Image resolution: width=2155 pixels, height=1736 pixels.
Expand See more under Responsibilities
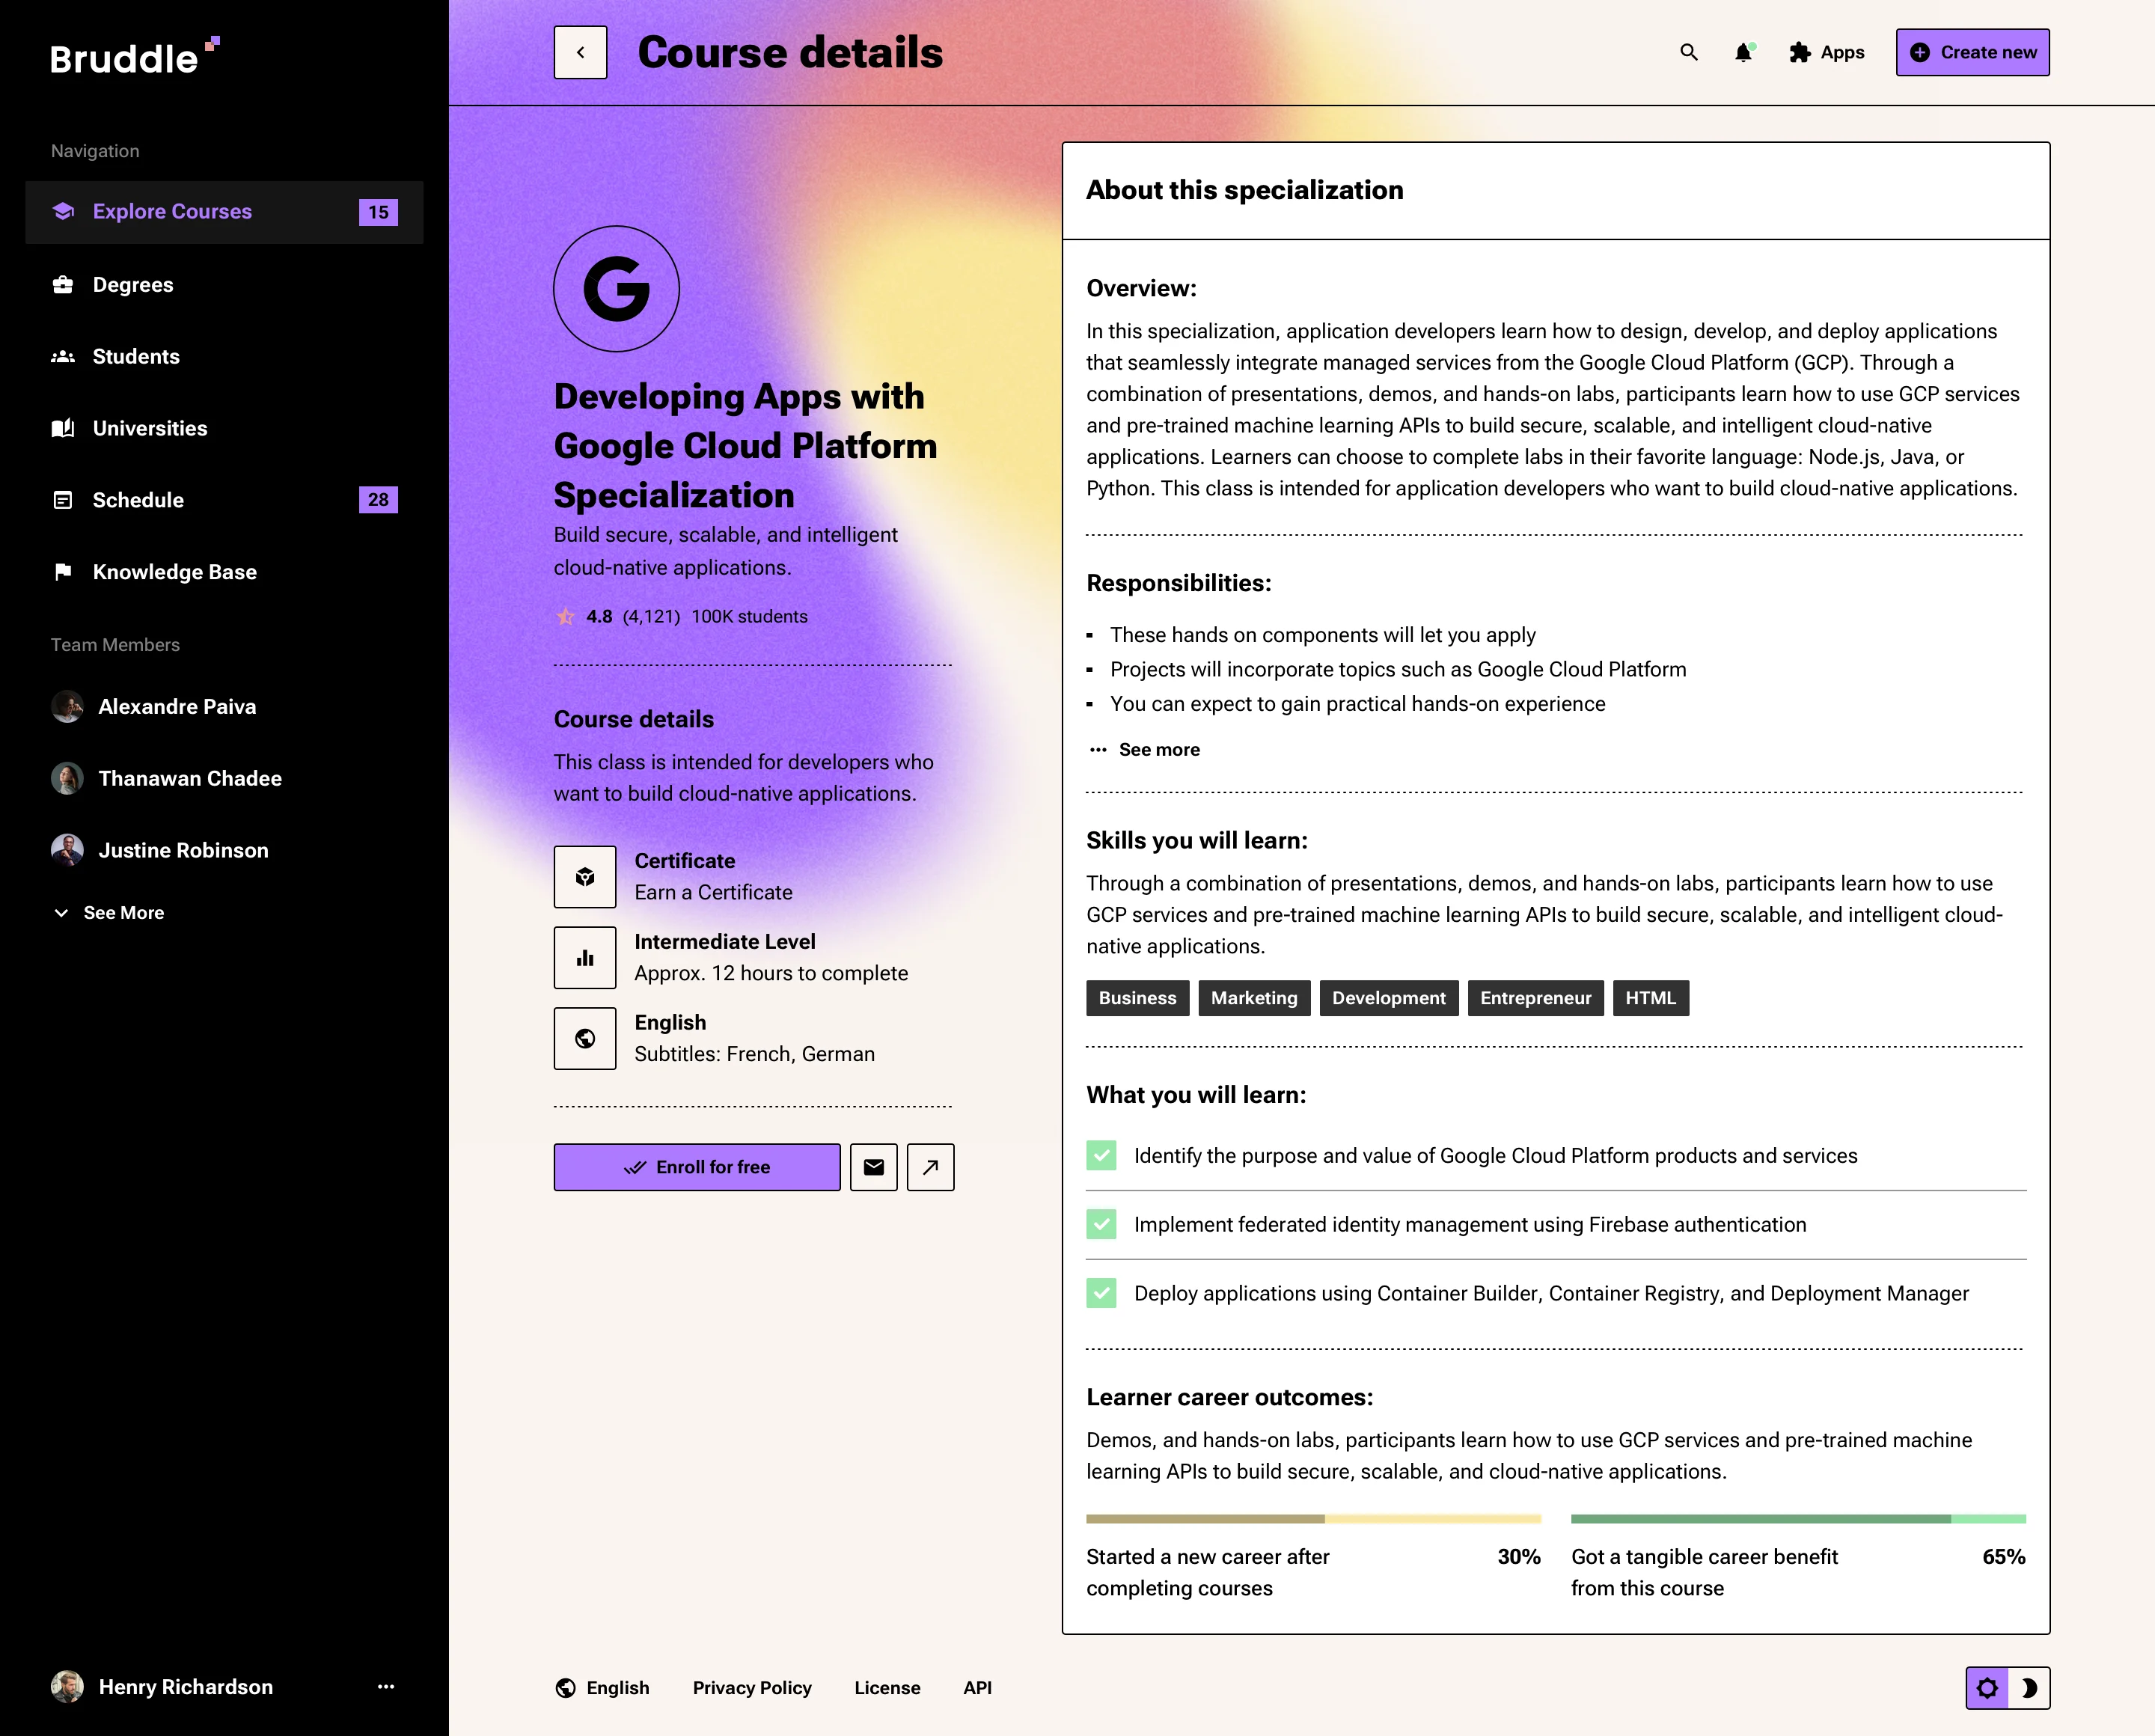[x=1159, y=749]
